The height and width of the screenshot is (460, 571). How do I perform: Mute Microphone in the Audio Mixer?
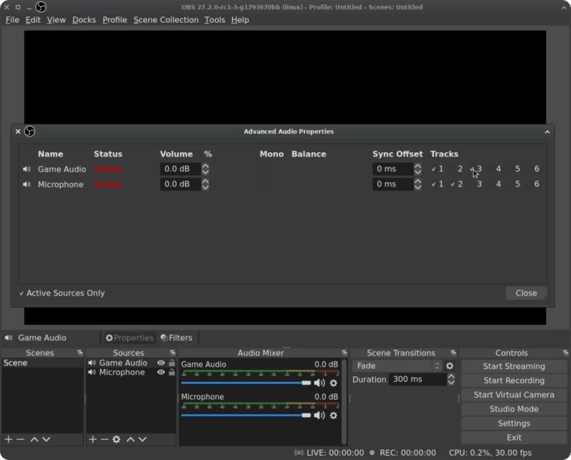click(319, 416)
